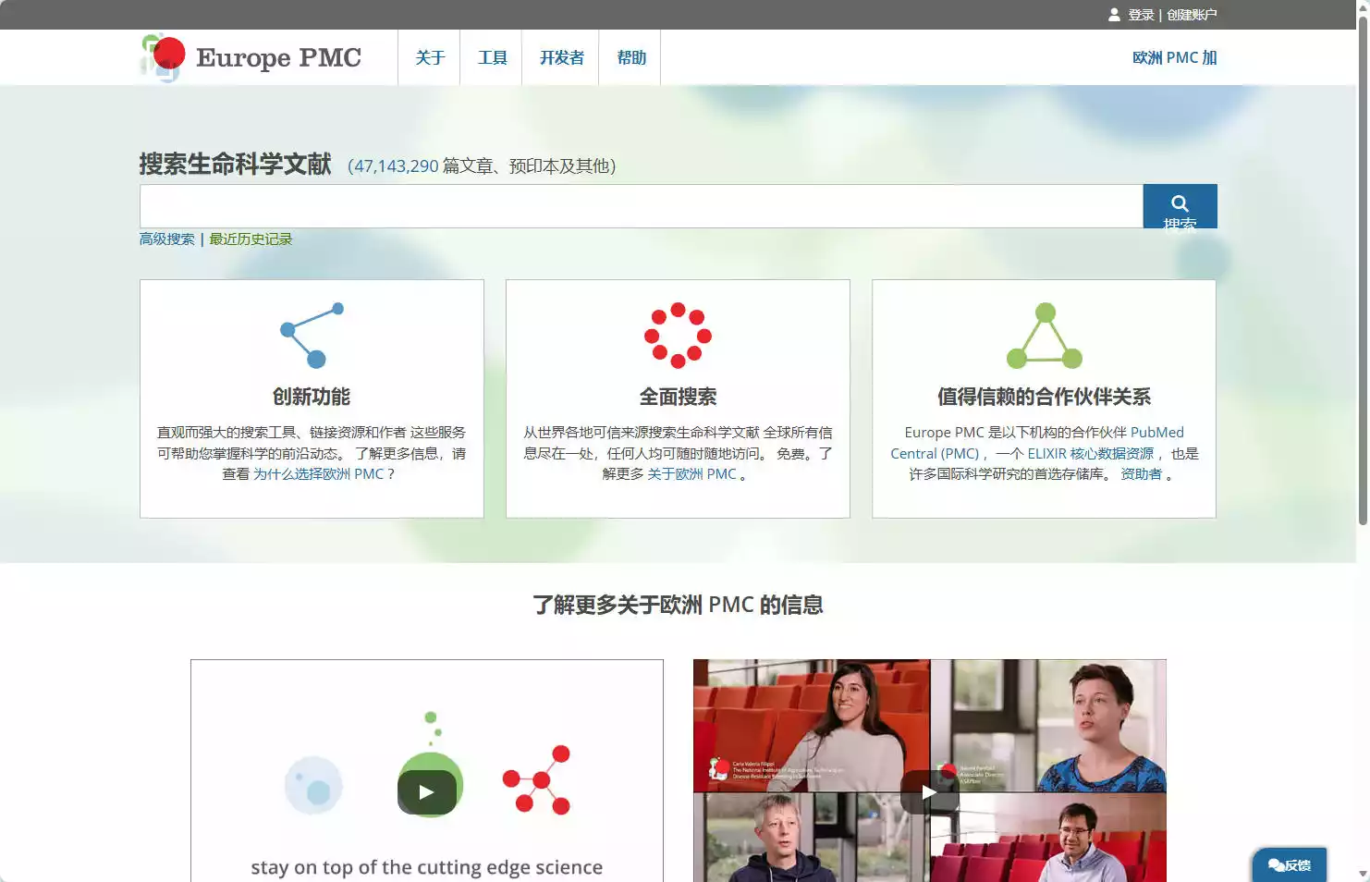This screenshot has height=882, width=1370.
Task: Click the user account icon
Action: [1114, 15]
